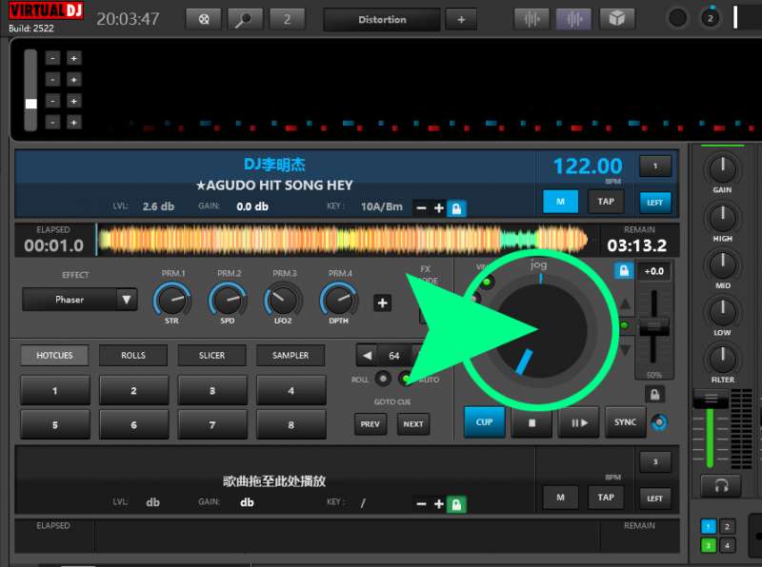The height and width of the screenshot is (567, 762).
Task: Click the plus button beside Distortion
Action: (x=461, y=19)
